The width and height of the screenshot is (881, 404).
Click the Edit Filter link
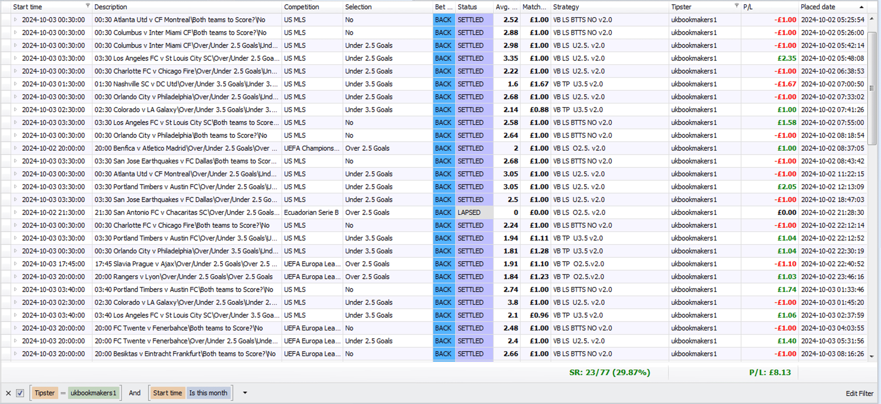(859, 393)
